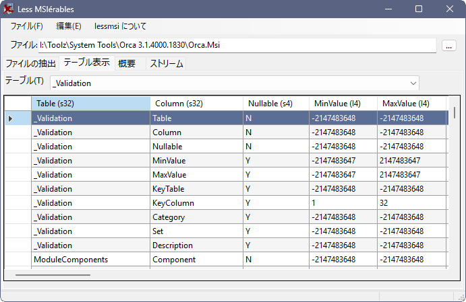The image size is (466, 302).
Task: Open the ファイル(F) menu
Action: pyautogui.click(x=27, y=26)
